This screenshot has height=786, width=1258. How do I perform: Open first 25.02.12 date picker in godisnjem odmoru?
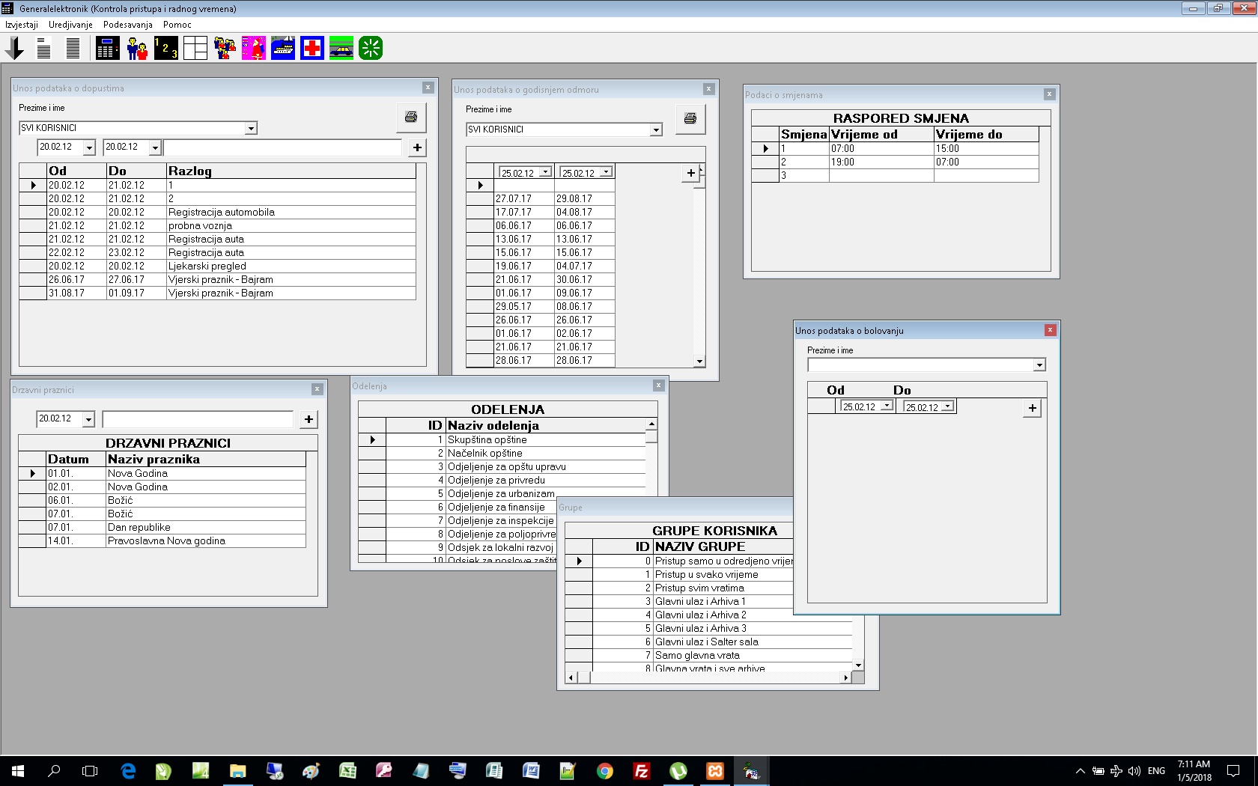[x=545, y=172]
